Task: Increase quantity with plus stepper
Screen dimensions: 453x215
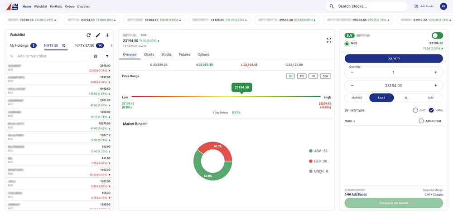Action: click(x=435, y=72)
